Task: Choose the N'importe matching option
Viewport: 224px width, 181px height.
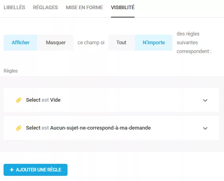Action: coord(154,43)
